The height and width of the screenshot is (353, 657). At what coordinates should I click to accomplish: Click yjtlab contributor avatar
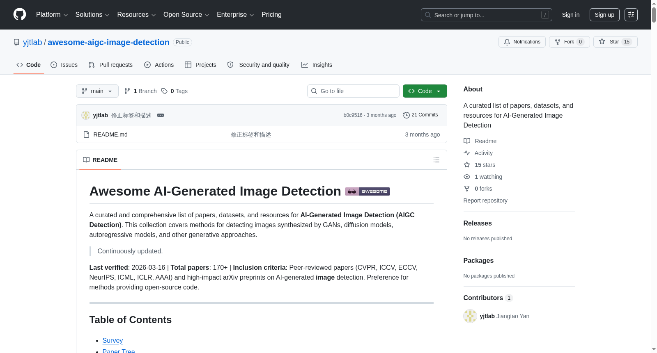coord(470,316)
